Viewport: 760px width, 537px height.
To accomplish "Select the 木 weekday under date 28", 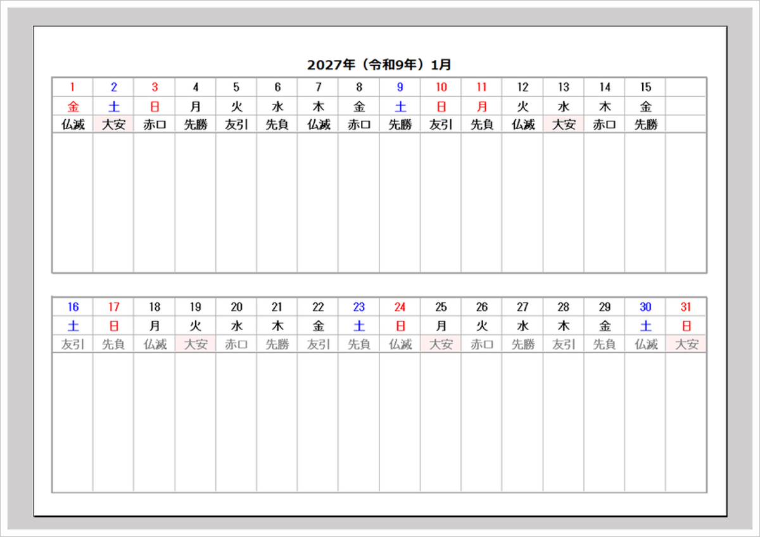I will pyautogui.click(x=564, y=326).
